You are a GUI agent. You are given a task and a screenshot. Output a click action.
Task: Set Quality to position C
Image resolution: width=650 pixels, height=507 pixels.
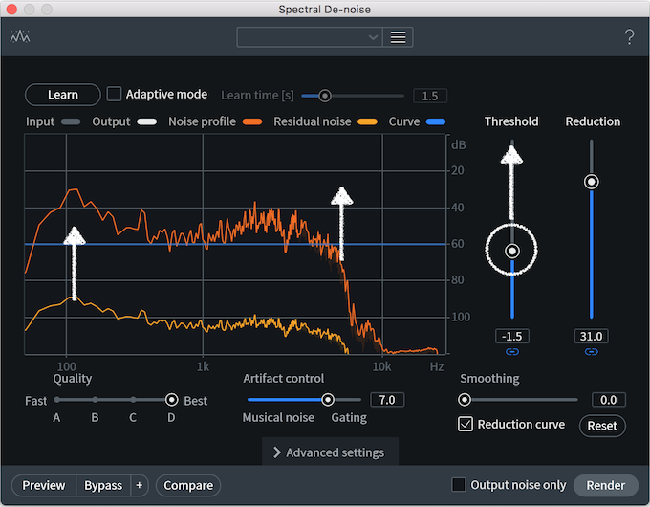point(133,400)
